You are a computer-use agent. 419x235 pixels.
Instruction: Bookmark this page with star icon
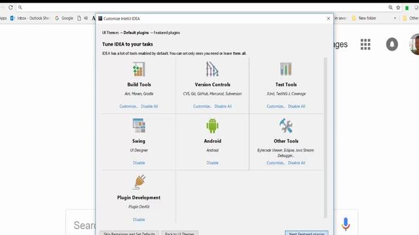(x=398, y=7)
